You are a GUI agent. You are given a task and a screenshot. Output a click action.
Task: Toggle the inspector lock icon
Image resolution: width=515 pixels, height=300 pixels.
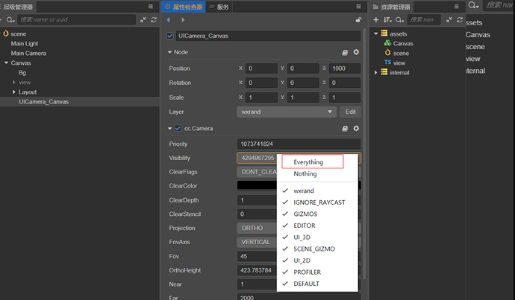click(358, 20)
